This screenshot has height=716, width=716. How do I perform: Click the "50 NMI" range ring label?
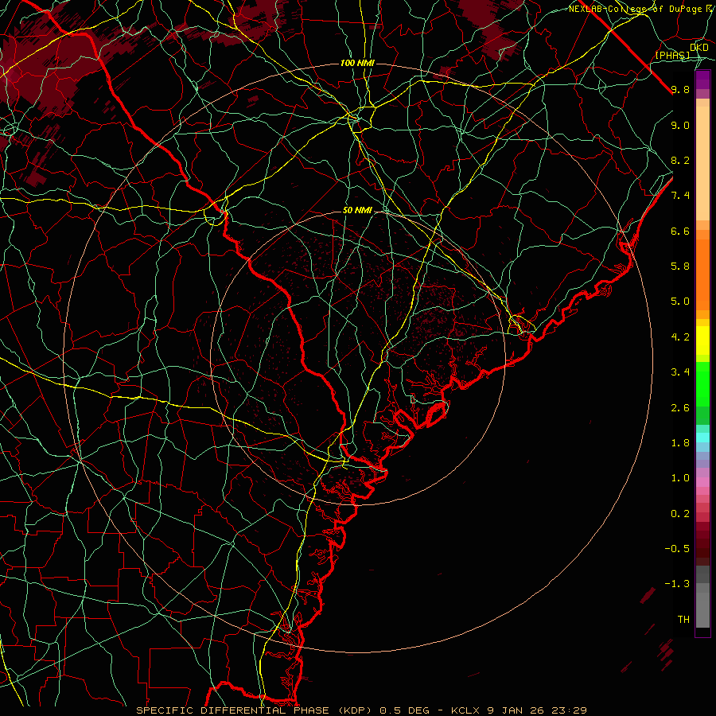coord(357,211)
